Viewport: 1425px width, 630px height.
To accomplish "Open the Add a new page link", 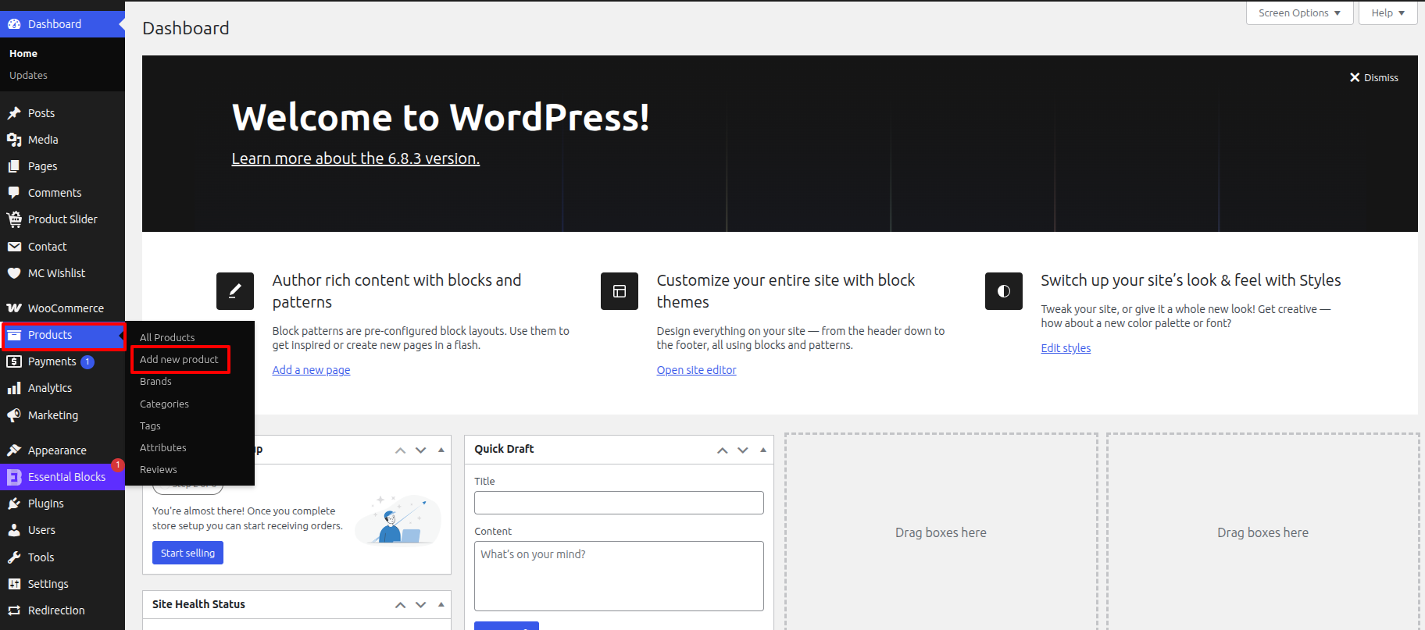I will [x=311, y=370].
